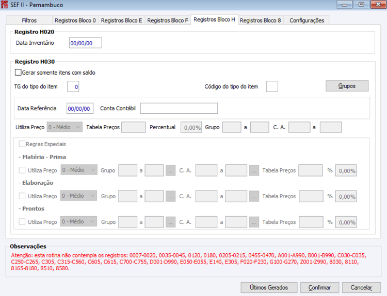This screenshot has width=387, height=296.
Task: Click the Confirmar button
Action: 319,287
